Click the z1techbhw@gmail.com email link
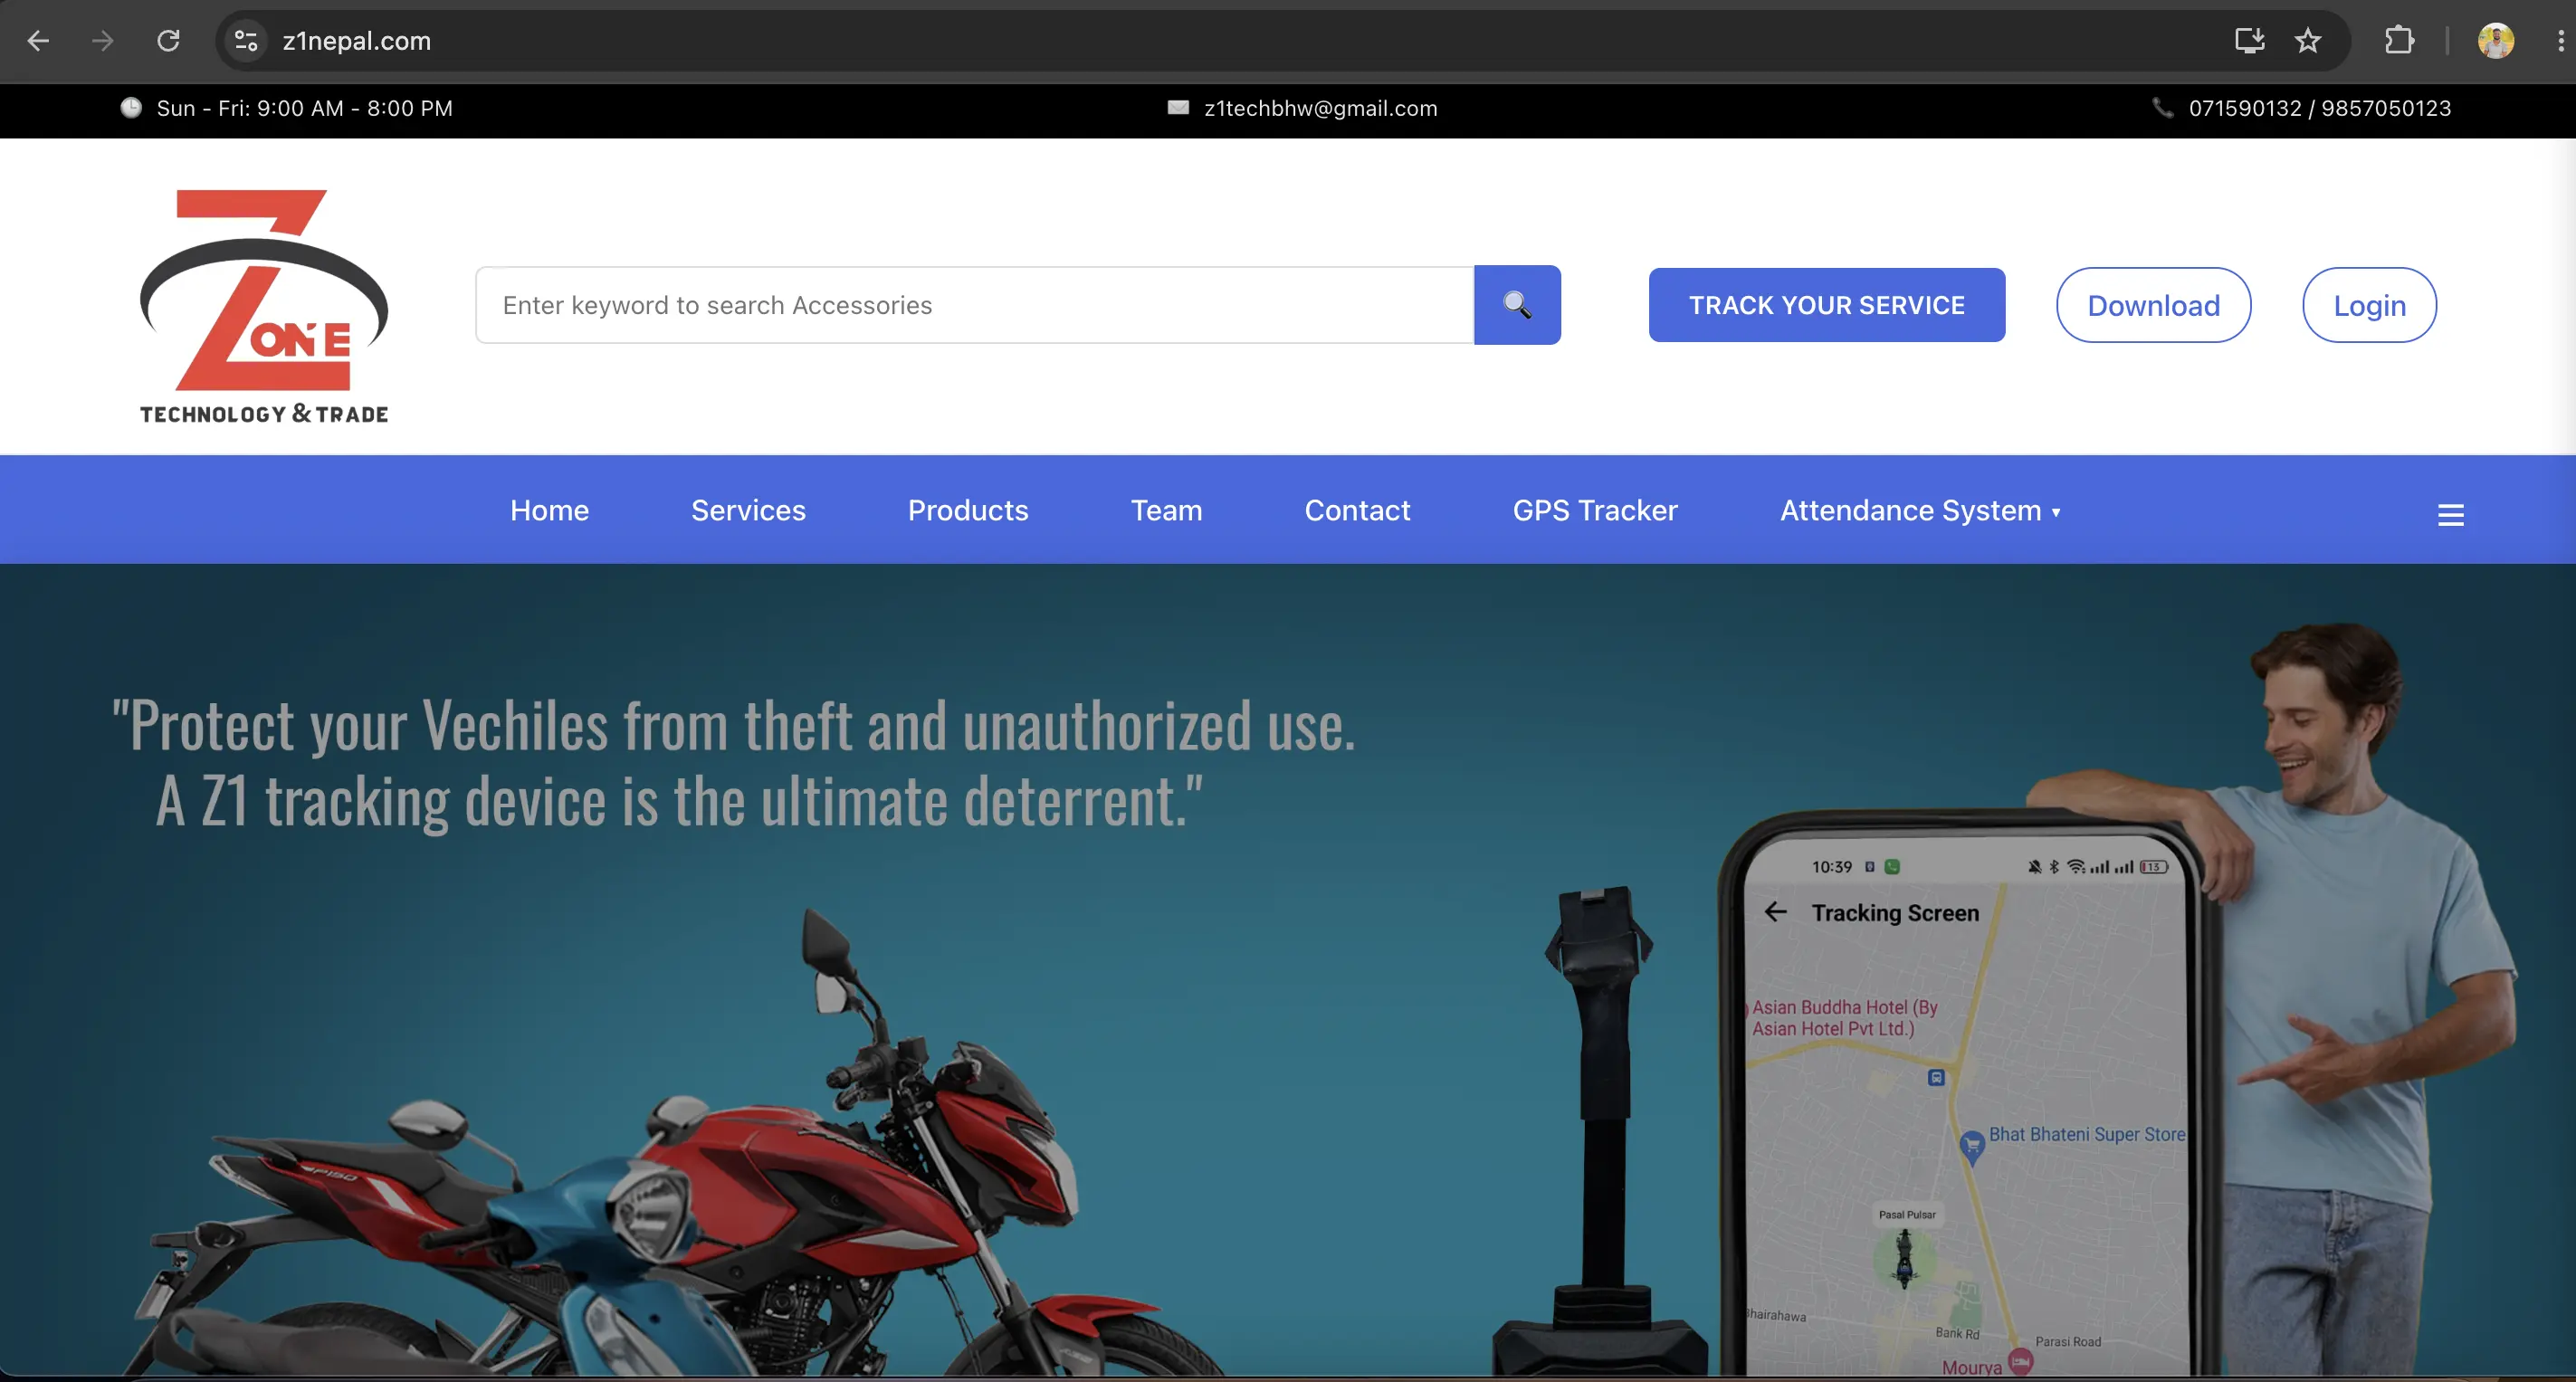Screen dimensions: 2576x1382 tap(1320, 108)
